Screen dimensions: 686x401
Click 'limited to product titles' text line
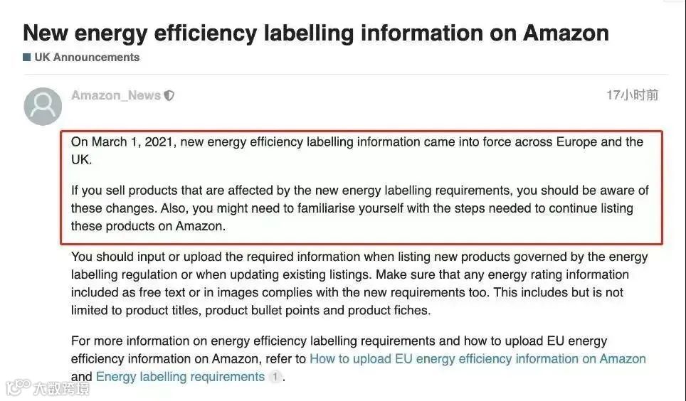click(250, 311)
